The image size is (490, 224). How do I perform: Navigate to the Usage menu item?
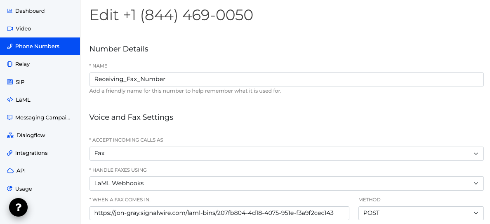[24, 189]
